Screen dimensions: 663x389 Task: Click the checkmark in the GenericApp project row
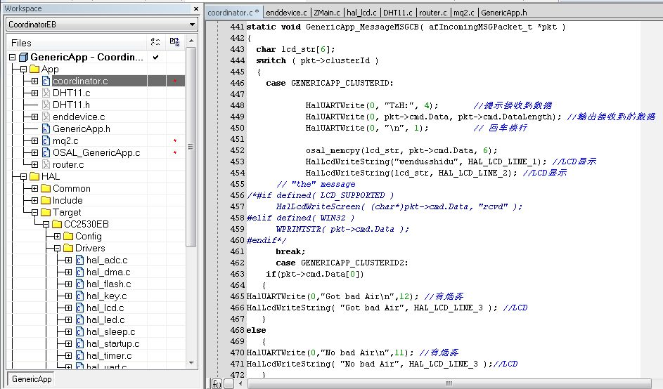[155, 57]
